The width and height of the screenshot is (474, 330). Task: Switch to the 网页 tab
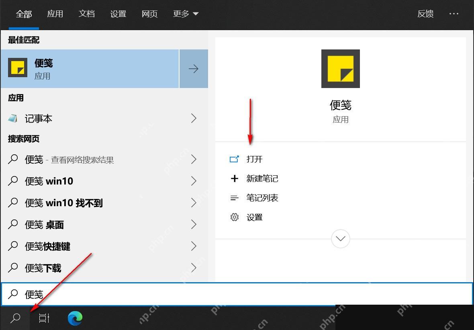pyautogui.click(x=150, y=14)
